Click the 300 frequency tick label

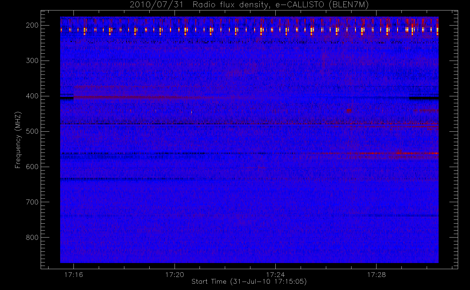point(32,61)
